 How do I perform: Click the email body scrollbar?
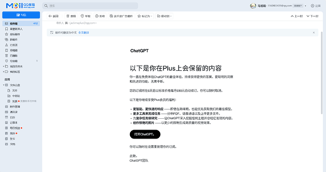pos(322,73)
